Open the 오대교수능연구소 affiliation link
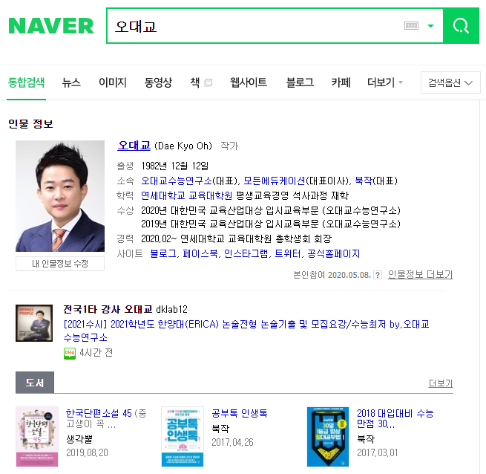This screenshot has height=474, width=486. point(177,181)
